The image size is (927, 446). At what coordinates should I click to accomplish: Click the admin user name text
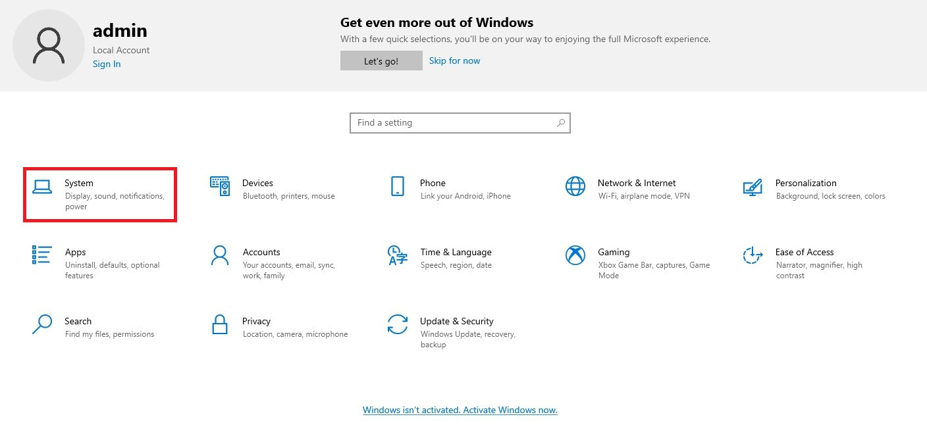coord(120,30)
